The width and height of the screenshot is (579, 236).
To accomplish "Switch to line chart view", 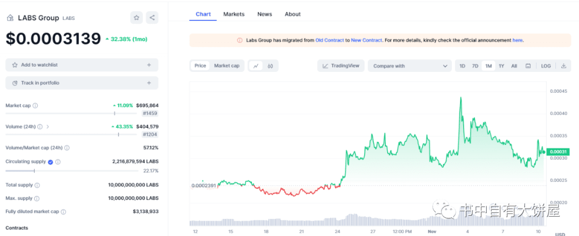I will 256,66.
